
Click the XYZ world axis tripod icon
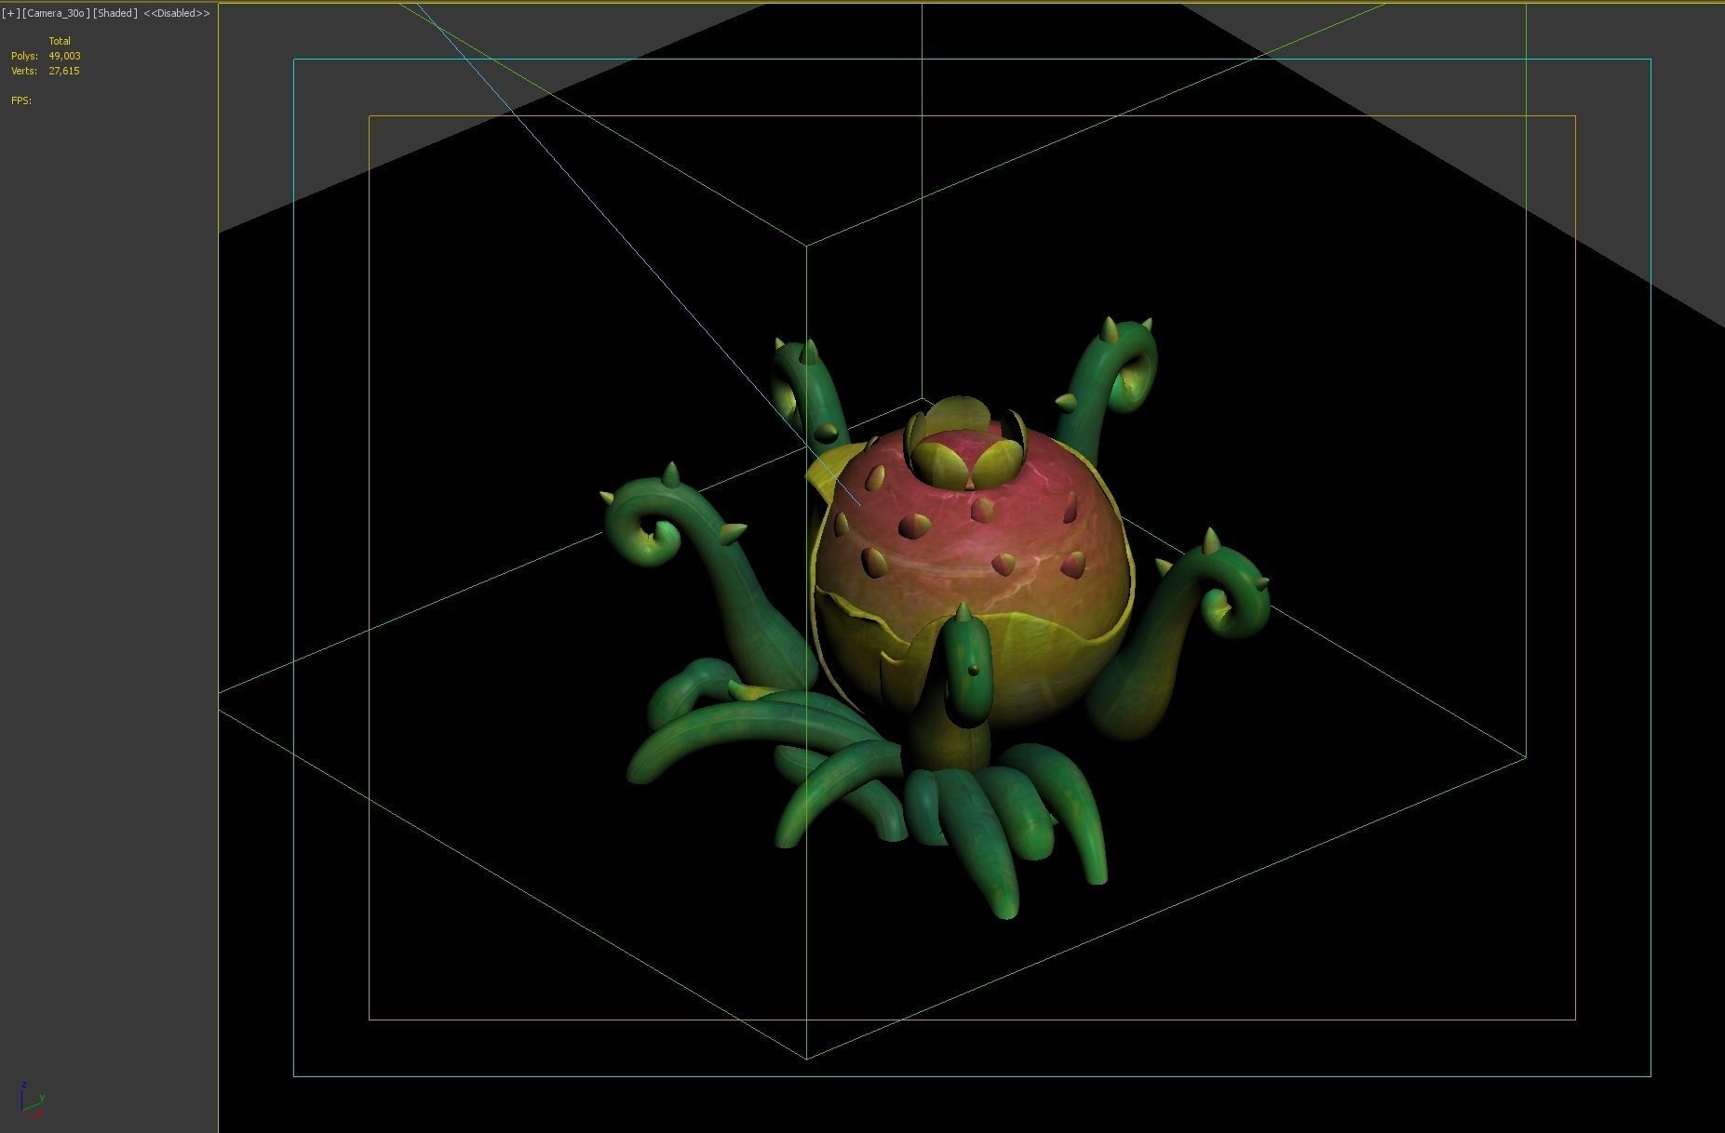[31, 1100]
